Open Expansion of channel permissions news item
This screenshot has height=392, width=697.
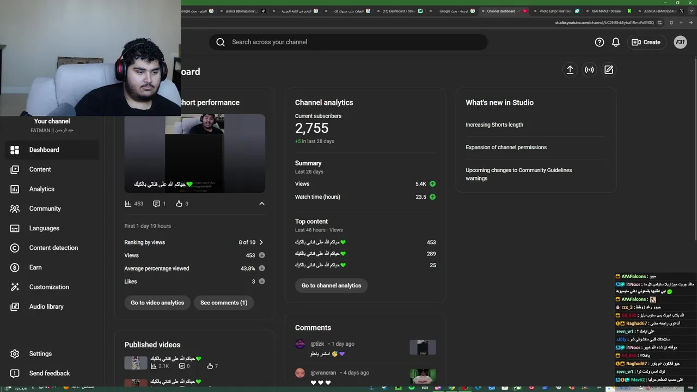pyautogui.click(x=506, y=148)
